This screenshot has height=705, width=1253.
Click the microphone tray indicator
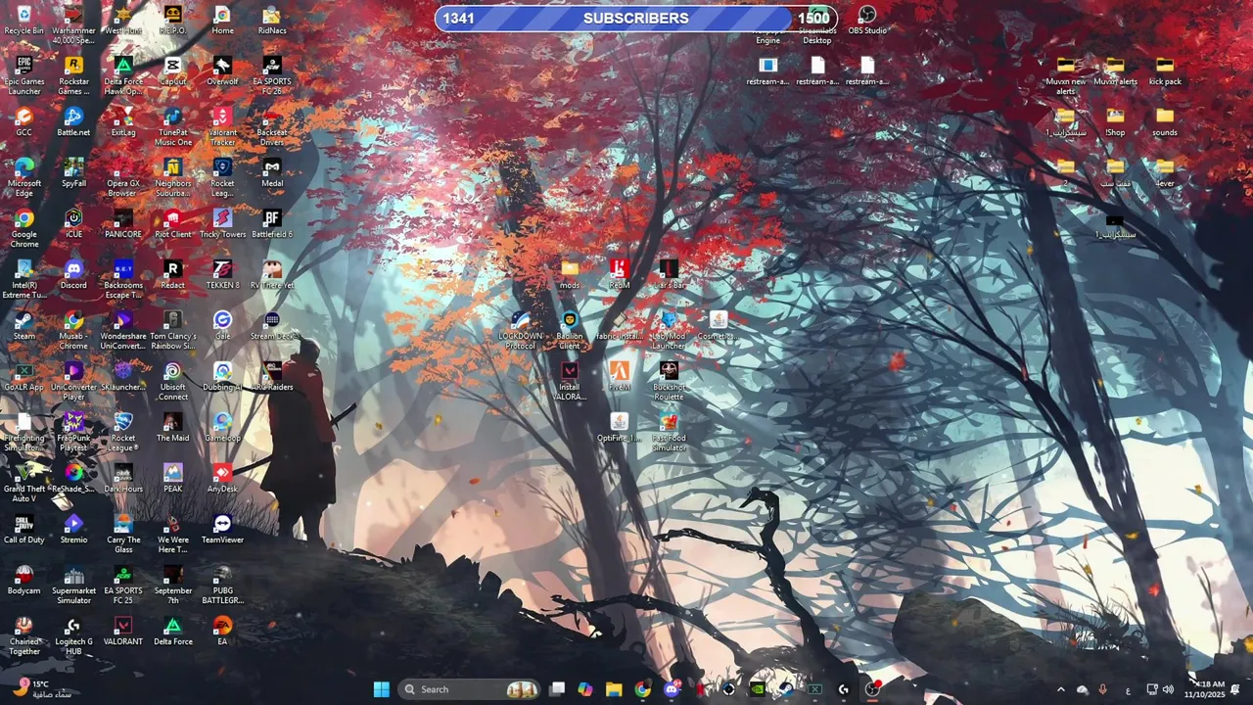(1103, 690)
